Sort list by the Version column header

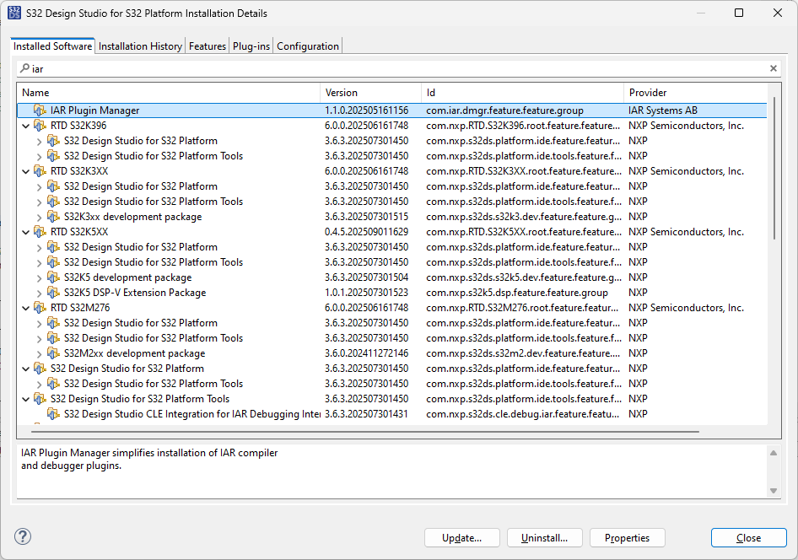370,93
